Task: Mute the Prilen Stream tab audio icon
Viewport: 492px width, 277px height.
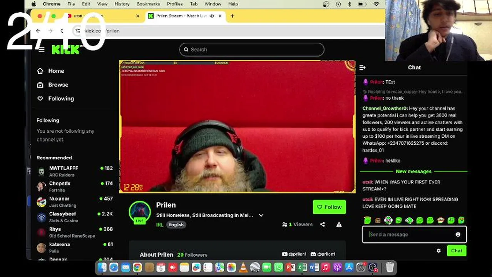Action: click(x=211, y=16)
